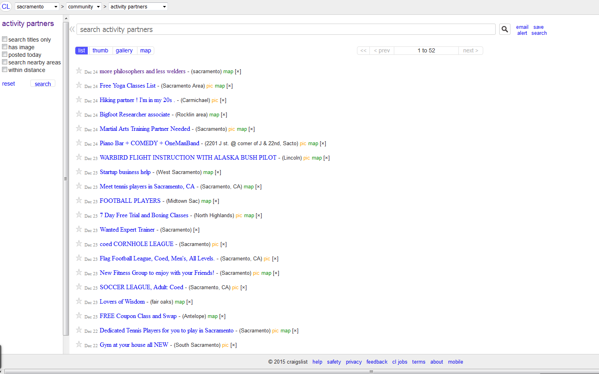Star the FOOTBALL PLAYERS listing
Image resolution: width=599 pixels, height=374 pixels.
[79, 200]
